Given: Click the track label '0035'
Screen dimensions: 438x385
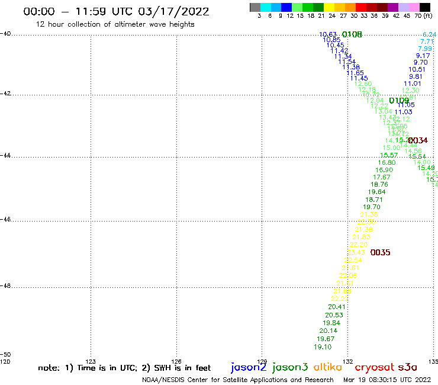Looking at the screenshot, I should [380, 252].
